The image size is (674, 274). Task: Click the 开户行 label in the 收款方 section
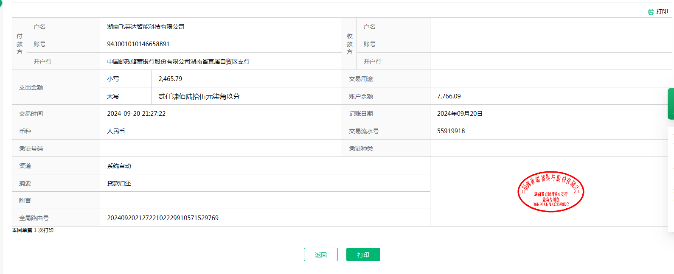[x=372, y=62]
